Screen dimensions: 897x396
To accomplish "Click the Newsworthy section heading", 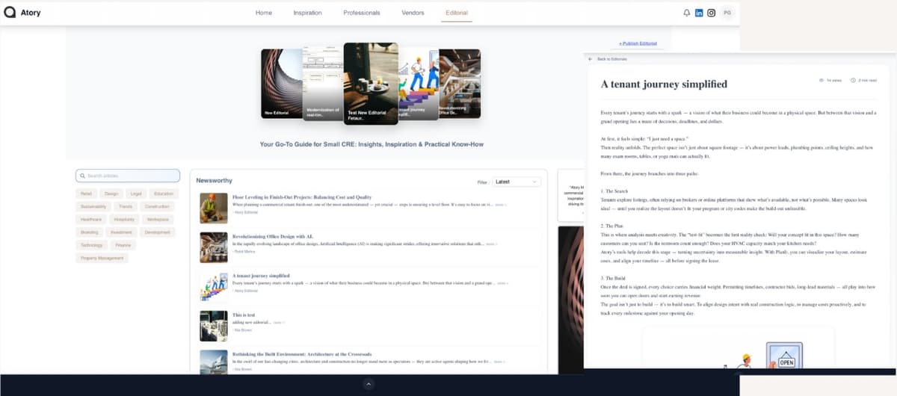I will [214, 181].
